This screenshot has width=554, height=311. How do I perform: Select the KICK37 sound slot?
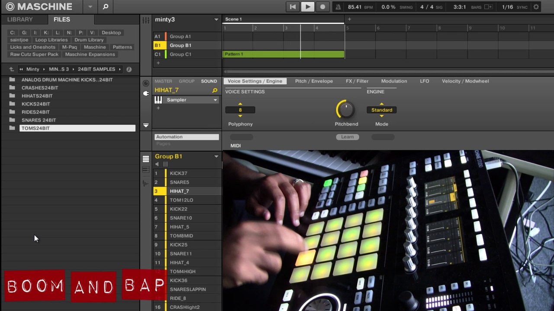click(187, 173)
